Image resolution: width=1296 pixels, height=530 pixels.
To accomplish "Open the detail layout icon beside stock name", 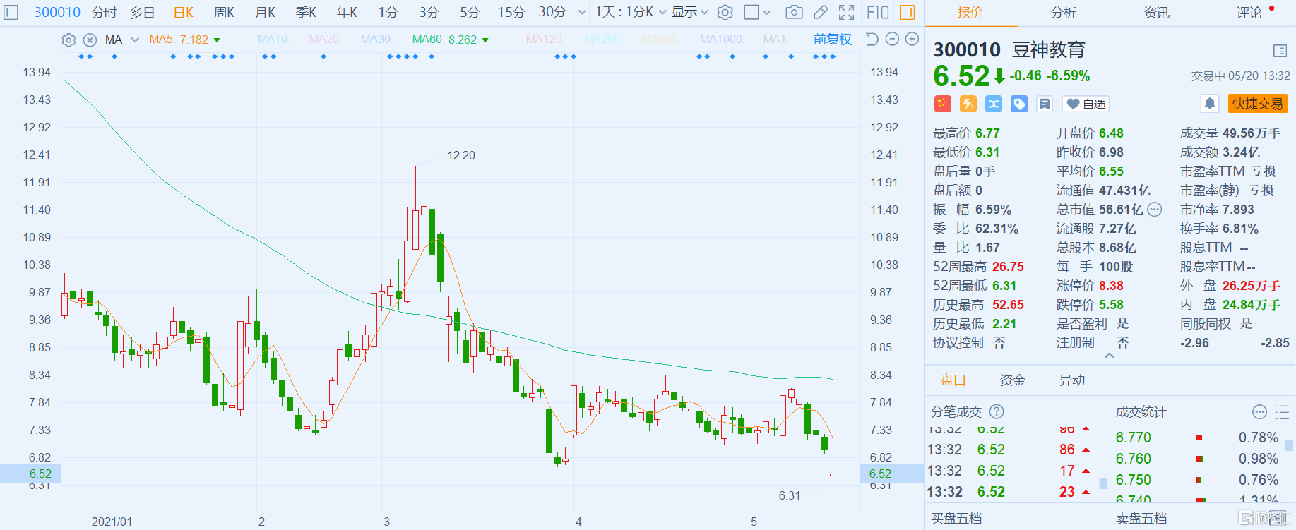I will click(1280, 50).
